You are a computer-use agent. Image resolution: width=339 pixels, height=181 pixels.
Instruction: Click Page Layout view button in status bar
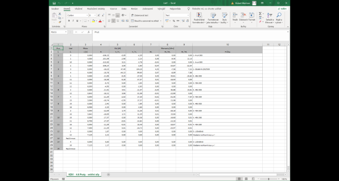(246, 179)
